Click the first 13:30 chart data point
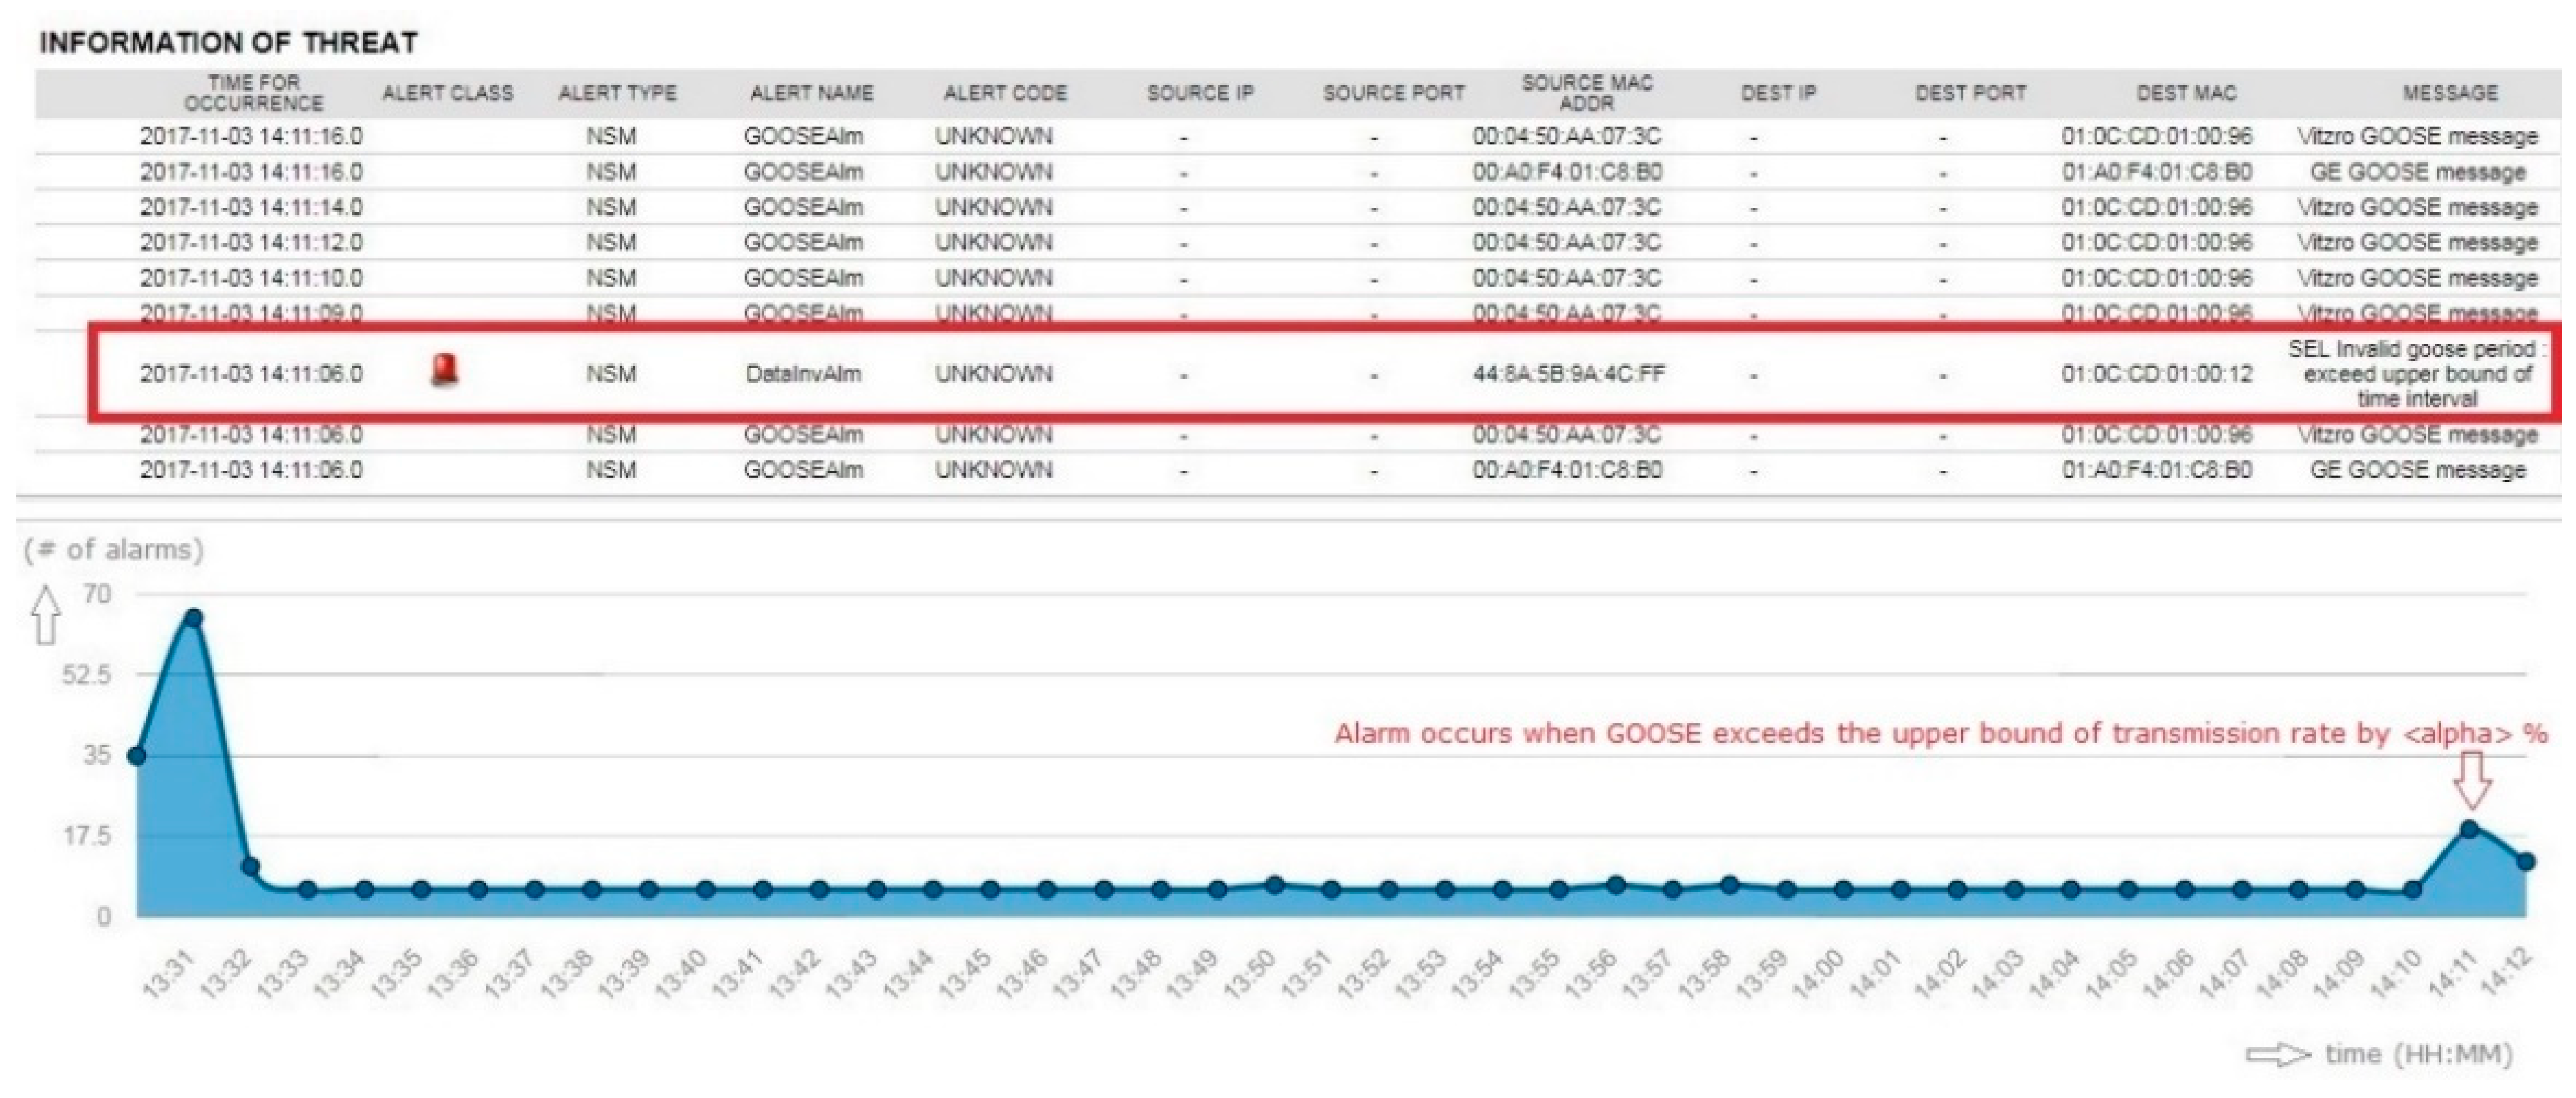Screen dimensions: 2576x1098 137,755
